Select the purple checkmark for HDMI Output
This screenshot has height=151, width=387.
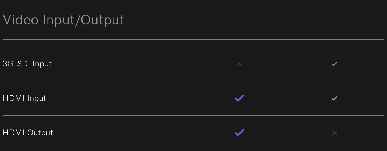(239, 133)
